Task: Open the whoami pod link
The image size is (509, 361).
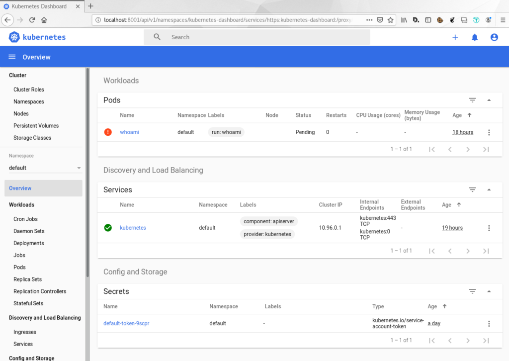Action: coord(129,132)
